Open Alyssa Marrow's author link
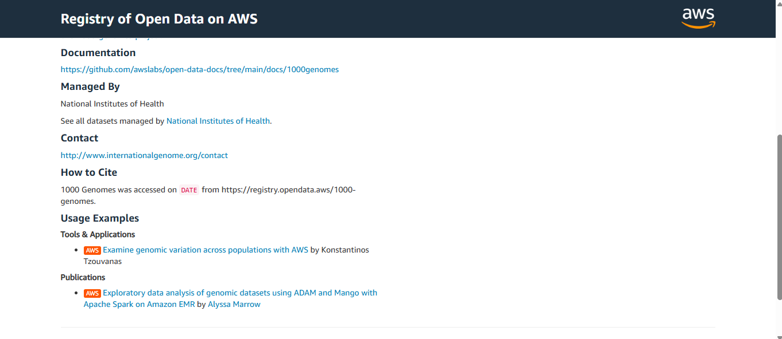The width and height of the screenshot is (782, 339). 234,304
